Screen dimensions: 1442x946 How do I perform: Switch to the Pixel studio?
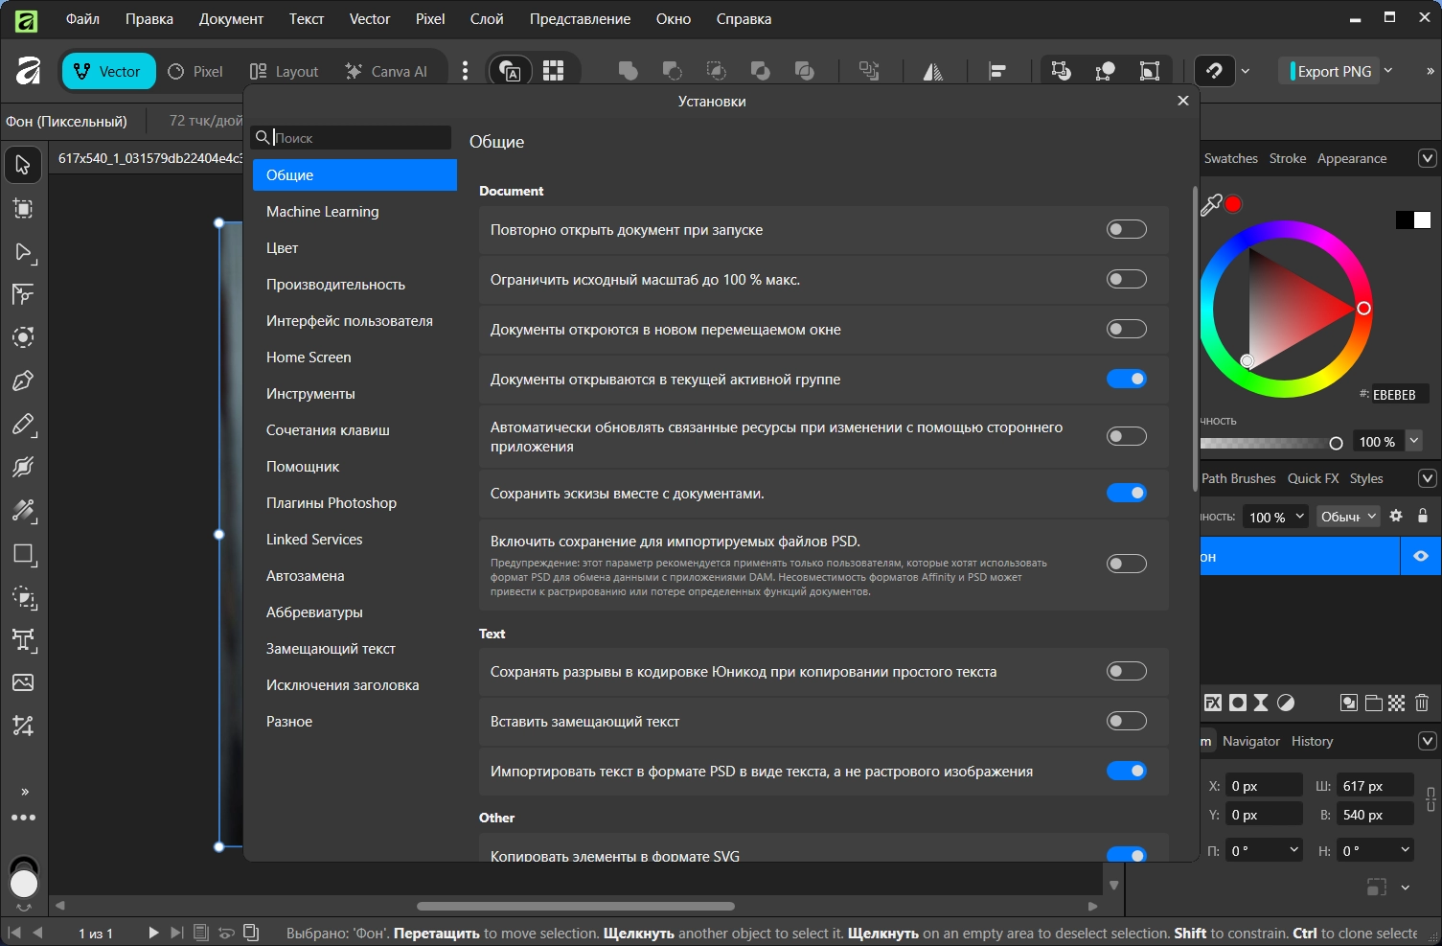[x=195, y=72]
